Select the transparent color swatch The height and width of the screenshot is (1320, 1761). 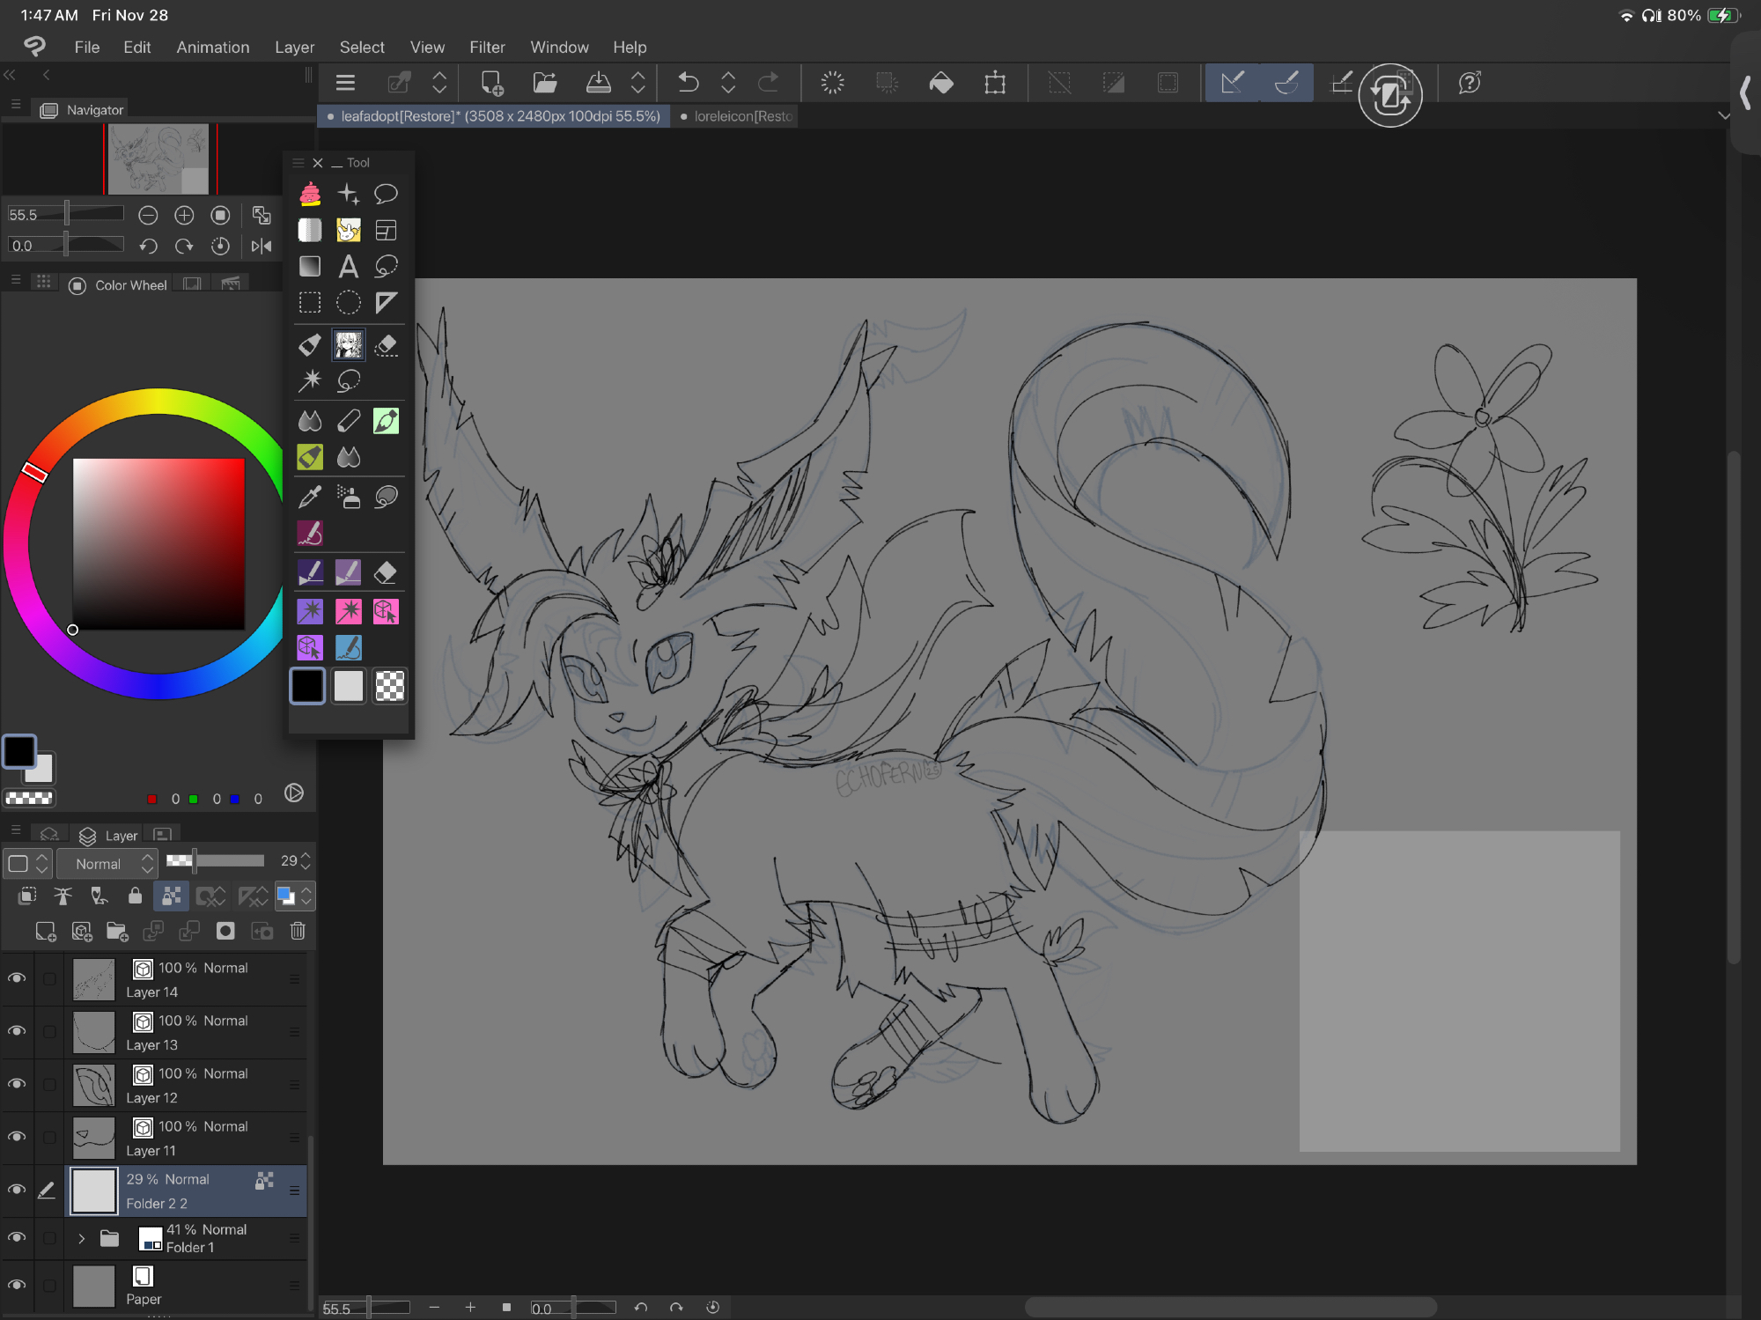point(389,685)
